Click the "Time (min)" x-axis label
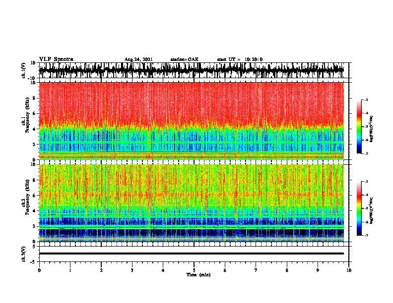 pyautogui.click(x=198, y=275)
